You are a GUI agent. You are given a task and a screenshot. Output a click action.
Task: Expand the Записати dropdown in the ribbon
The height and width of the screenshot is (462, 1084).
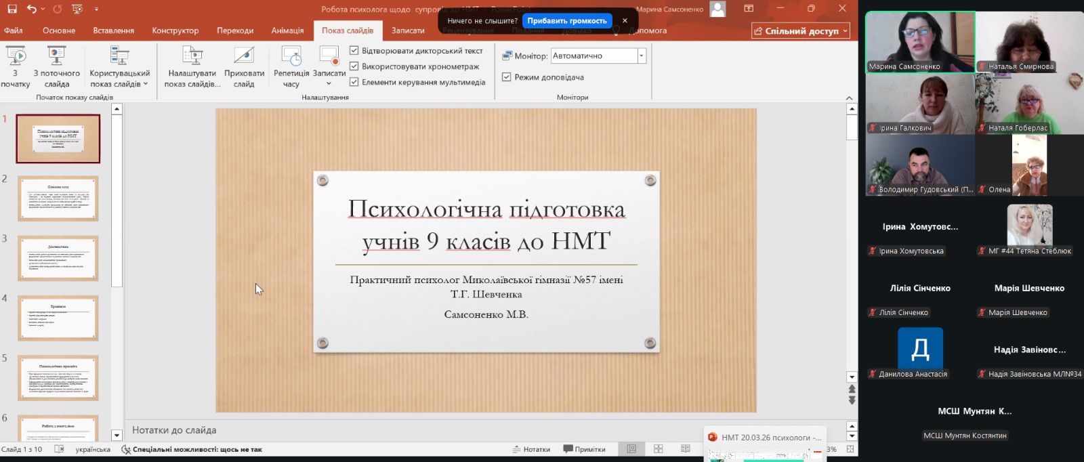pyautogui.click(x=329, y=83)
